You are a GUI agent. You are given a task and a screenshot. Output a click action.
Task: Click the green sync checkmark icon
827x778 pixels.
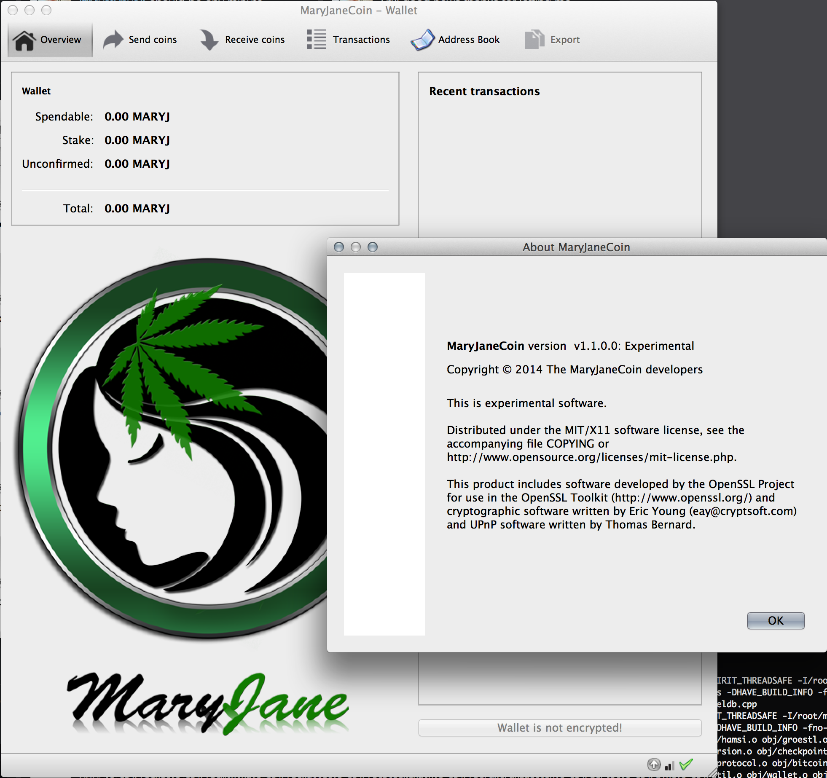(686, 764)
